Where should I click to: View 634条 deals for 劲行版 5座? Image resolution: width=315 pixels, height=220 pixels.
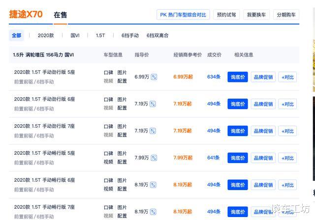[214, 77]
